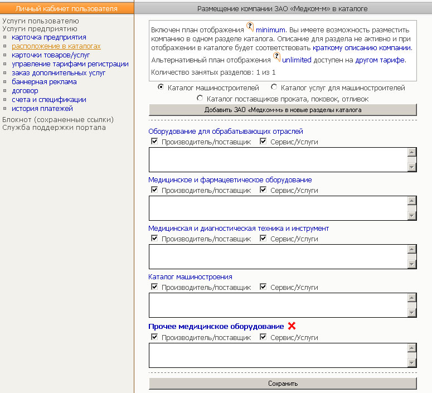Toggle Производитель/поставщик under 'Медицинское и фармацевтическое оборудование'
Viewport: 432px width, 393px height.
pyautogui.click(x=154, y=190)
